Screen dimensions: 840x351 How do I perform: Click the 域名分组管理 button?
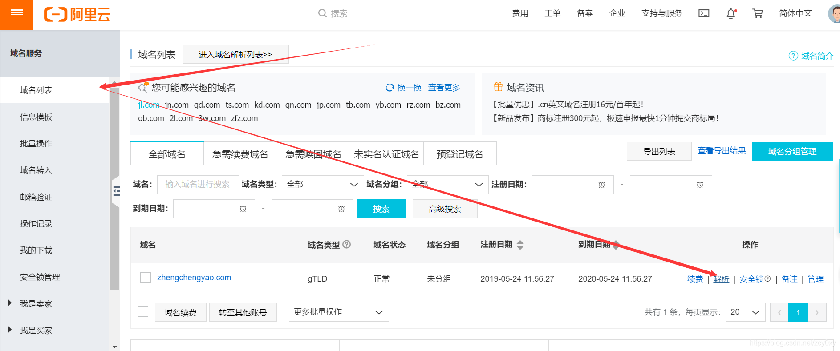792,151
